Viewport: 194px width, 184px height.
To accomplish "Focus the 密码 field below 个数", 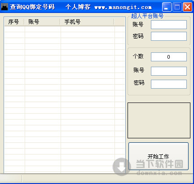I will coord(169,84).
